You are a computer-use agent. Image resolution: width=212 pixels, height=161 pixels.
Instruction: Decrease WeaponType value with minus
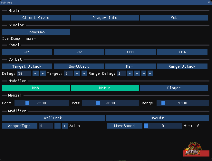click(x=57, y=126)
